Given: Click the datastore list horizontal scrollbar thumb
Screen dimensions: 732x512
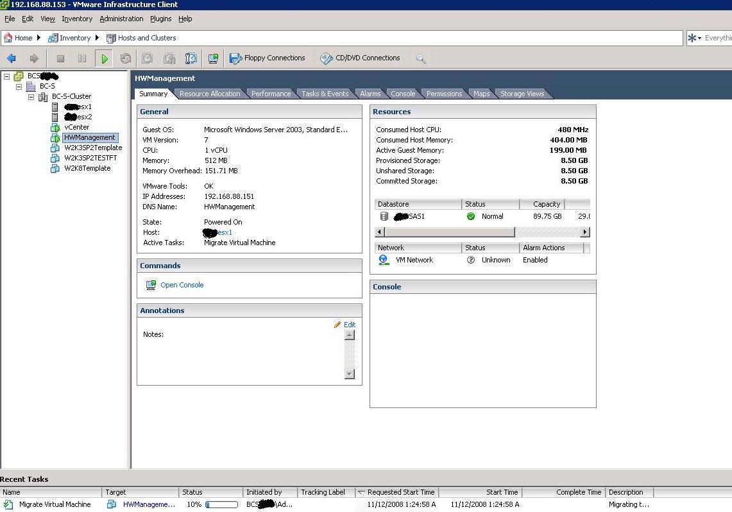Looking at the screenshot, I should pyautogui.click(x=450, y=232).
